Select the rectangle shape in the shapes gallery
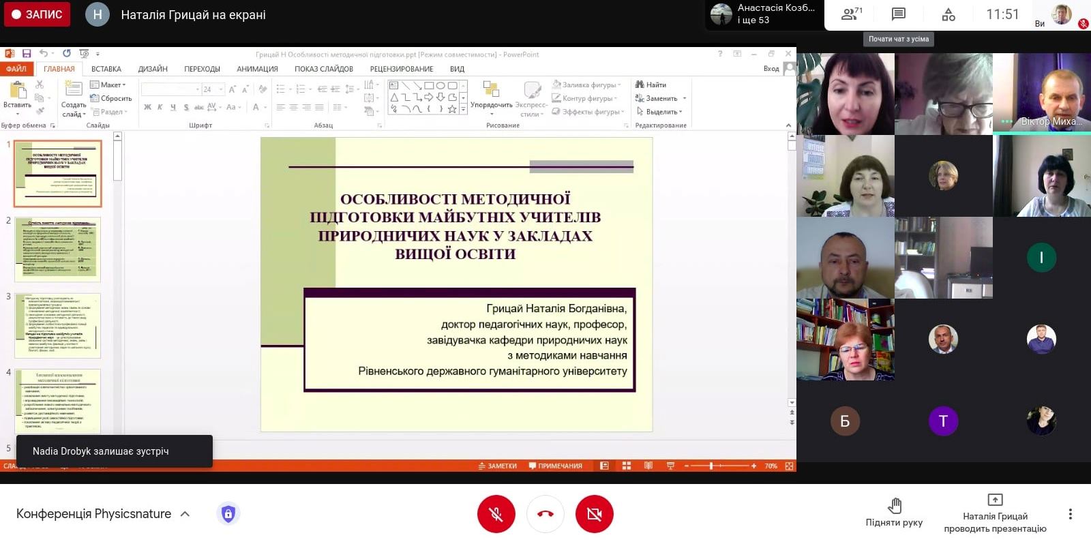The width and height of the screenshot is (1091, 544). (429, 86)
